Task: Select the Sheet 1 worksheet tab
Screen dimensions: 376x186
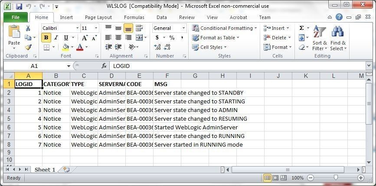Action: tap(45, 170)
